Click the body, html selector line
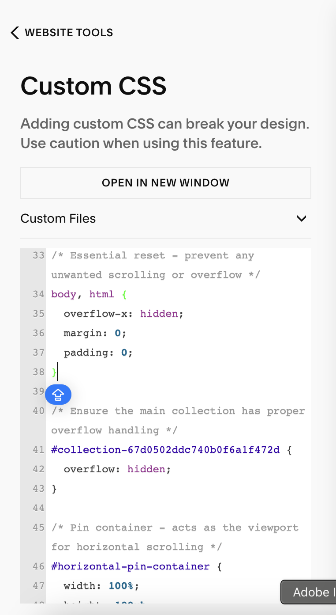 tap(83, 294)
